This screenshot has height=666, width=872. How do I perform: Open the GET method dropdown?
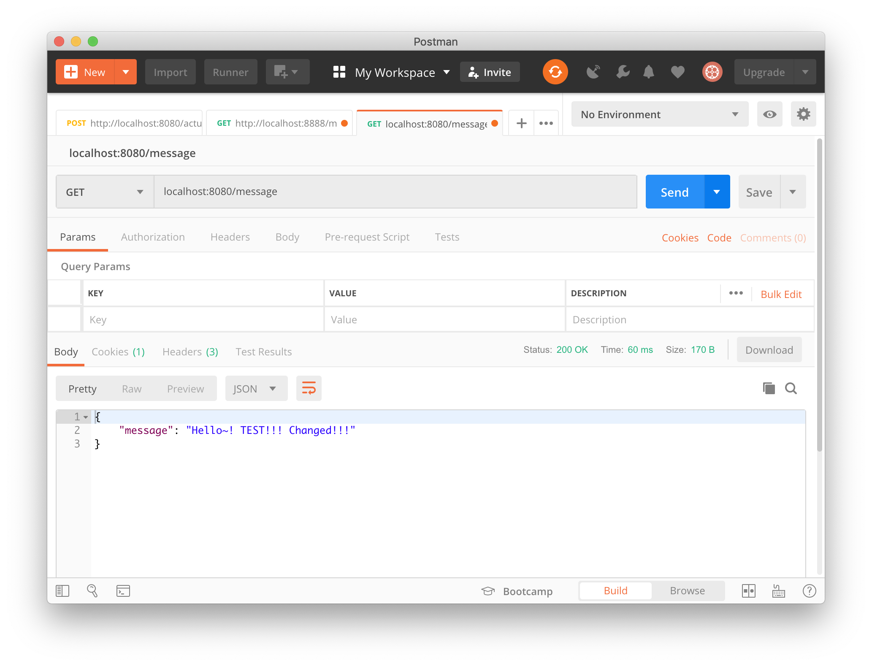tap(105, 192)
